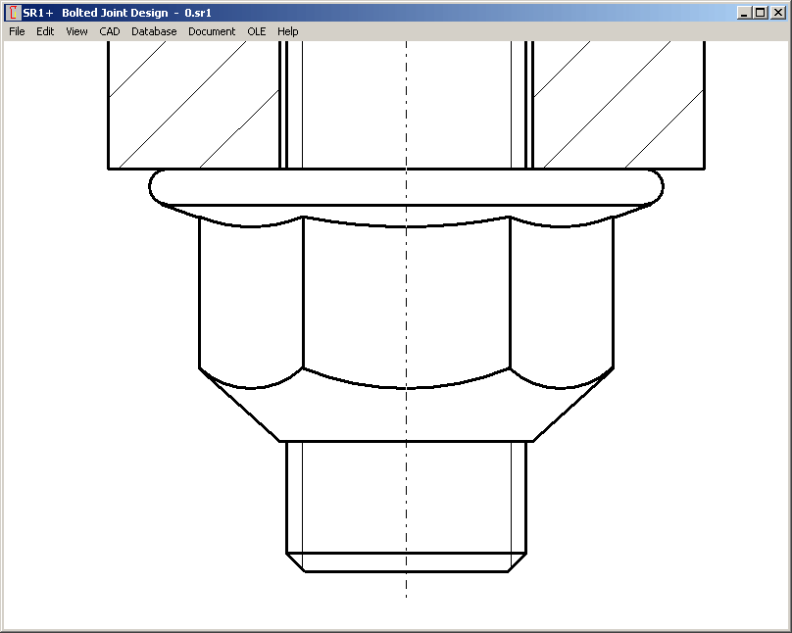Viewport: 792px width, 633px height.
Task: Click the chamfered bolt thread end
Action: point(406,562)
